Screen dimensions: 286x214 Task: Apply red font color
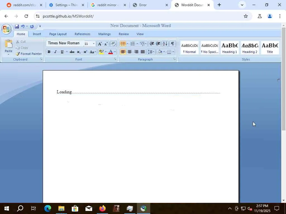[x=111, y=52]
